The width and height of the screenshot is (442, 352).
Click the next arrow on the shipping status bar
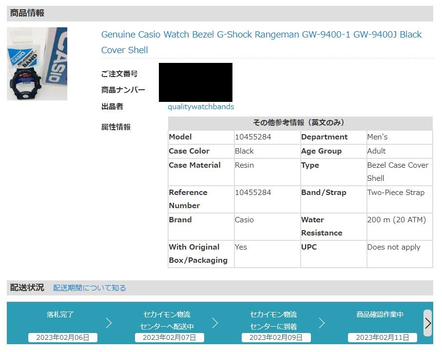(427, 323)
